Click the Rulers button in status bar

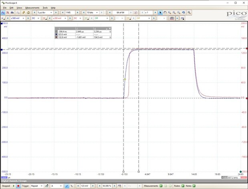tap(178, 186)
